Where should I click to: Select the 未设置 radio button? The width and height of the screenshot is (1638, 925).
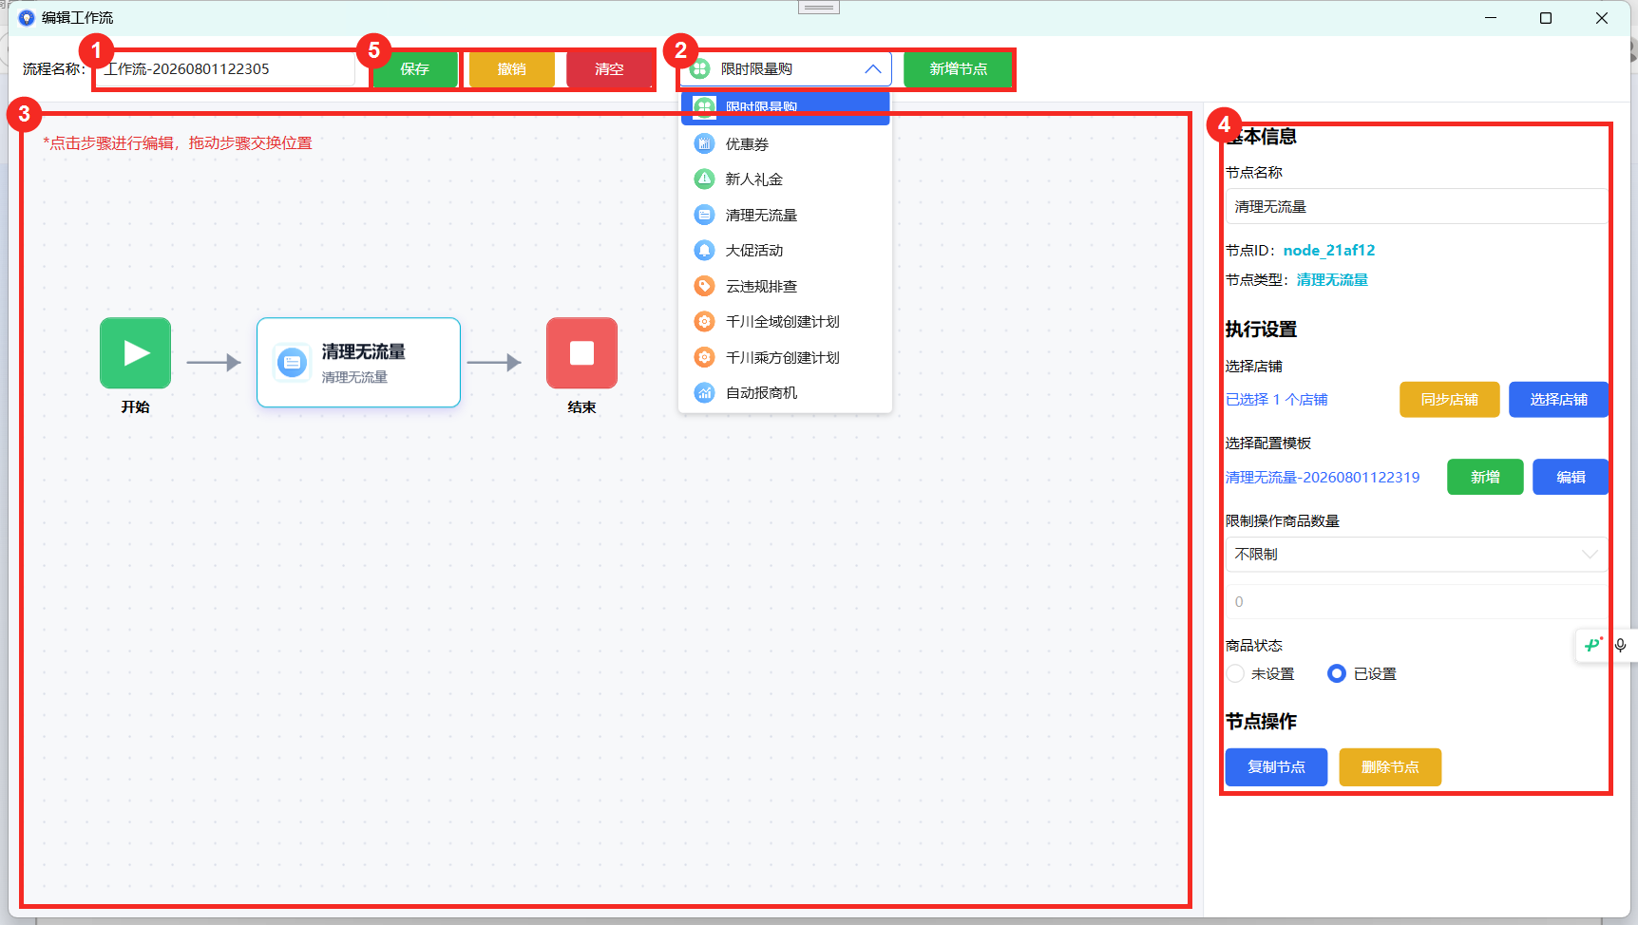point(1235,673)
